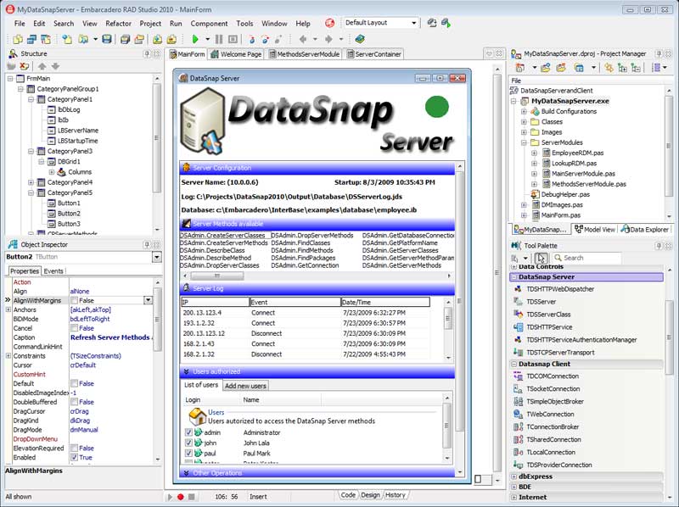Screen dimensions: 679x507
Task: Switch to the MethodsServerModule tab
Action: [x=304, y=54]
